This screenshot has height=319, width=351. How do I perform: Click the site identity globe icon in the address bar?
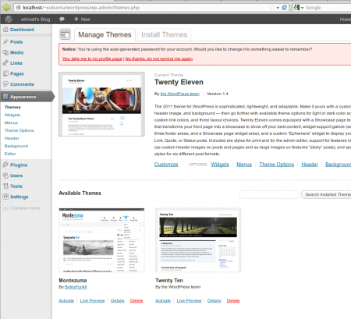tap(18, 8)
